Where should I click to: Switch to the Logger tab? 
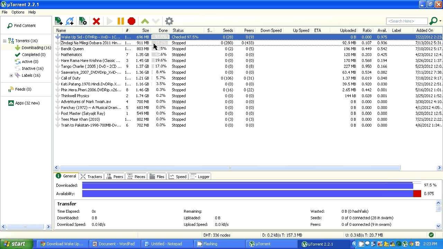click(x=200, y=177)
